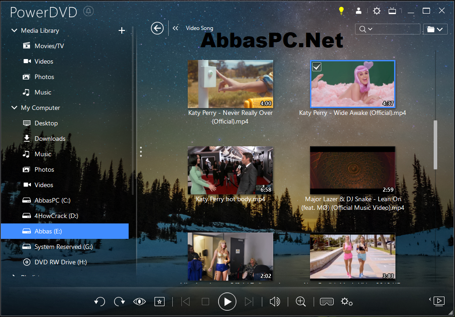Open the yellow lightbulb tips icon
The image size is (455, 317).
point(341,11)
